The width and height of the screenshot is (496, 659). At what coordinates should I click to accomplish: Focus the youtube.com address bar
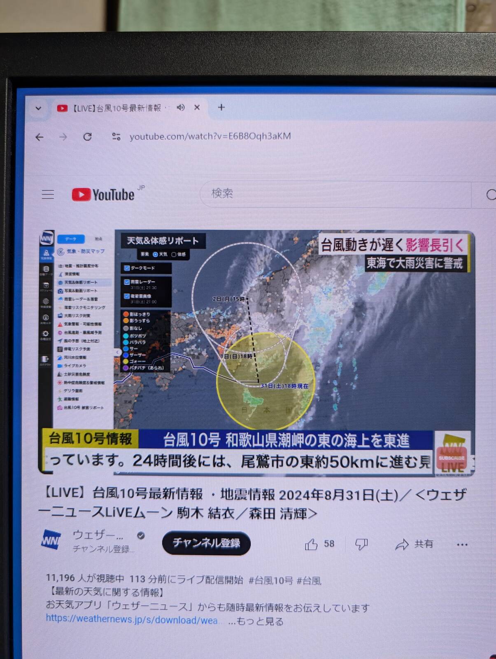click(210, 136)
